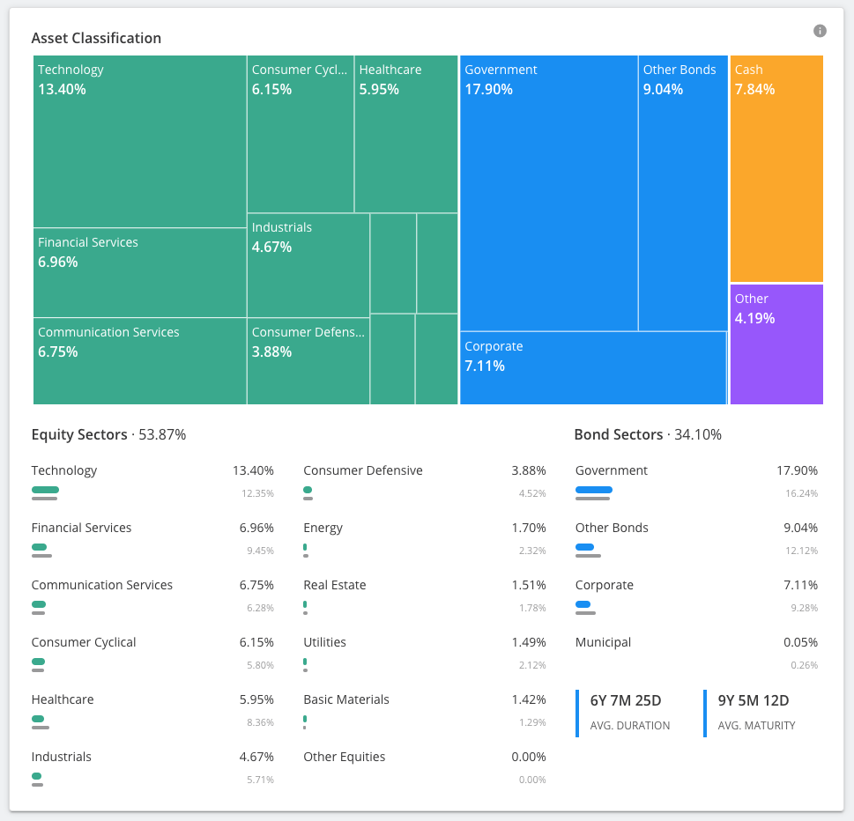Click the AVG. DURATION label
Screen dimensions: 854x821
(x=629, y=725)
